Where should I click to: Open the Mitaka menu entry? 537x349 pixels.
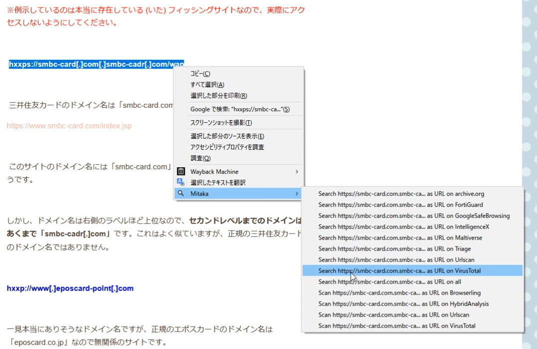(x=239, y=194)
